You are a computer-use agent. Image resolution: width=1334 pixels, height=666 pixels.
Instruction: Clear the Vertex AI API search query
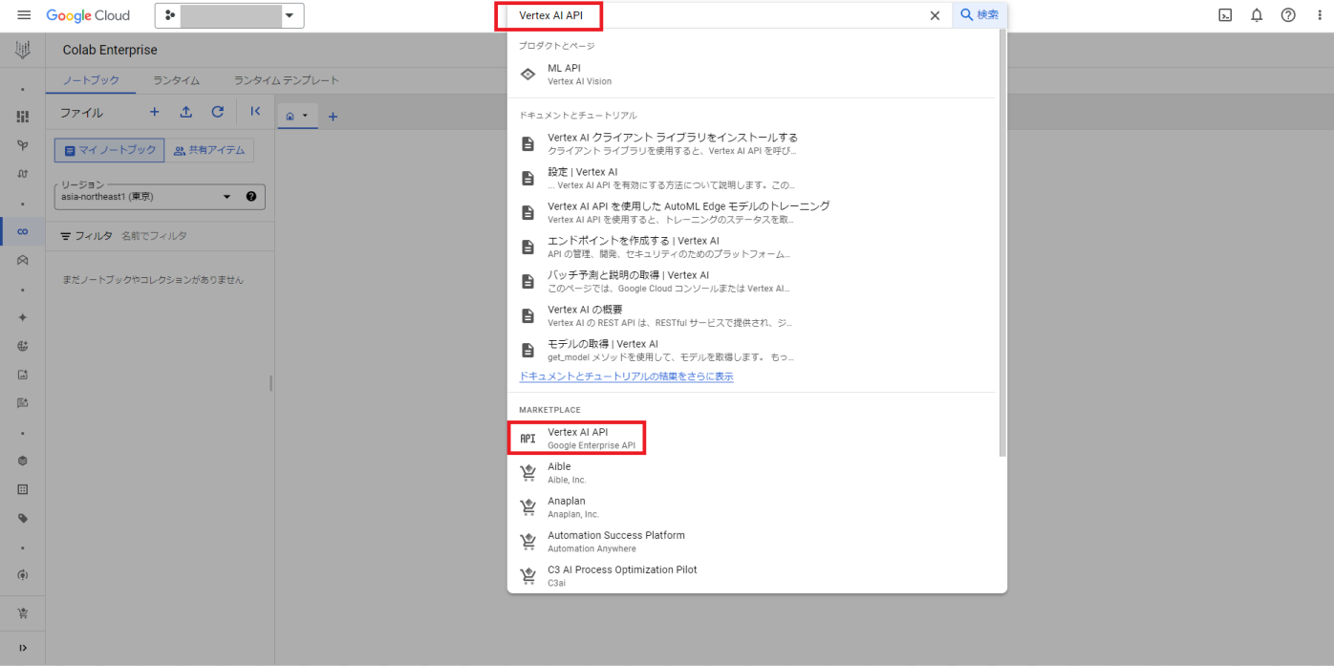pos(935,15)
